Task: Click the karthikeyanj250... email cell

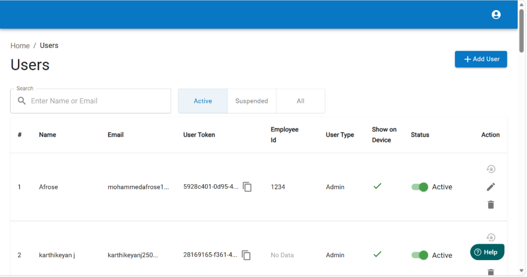Action: tap(132, 255)
